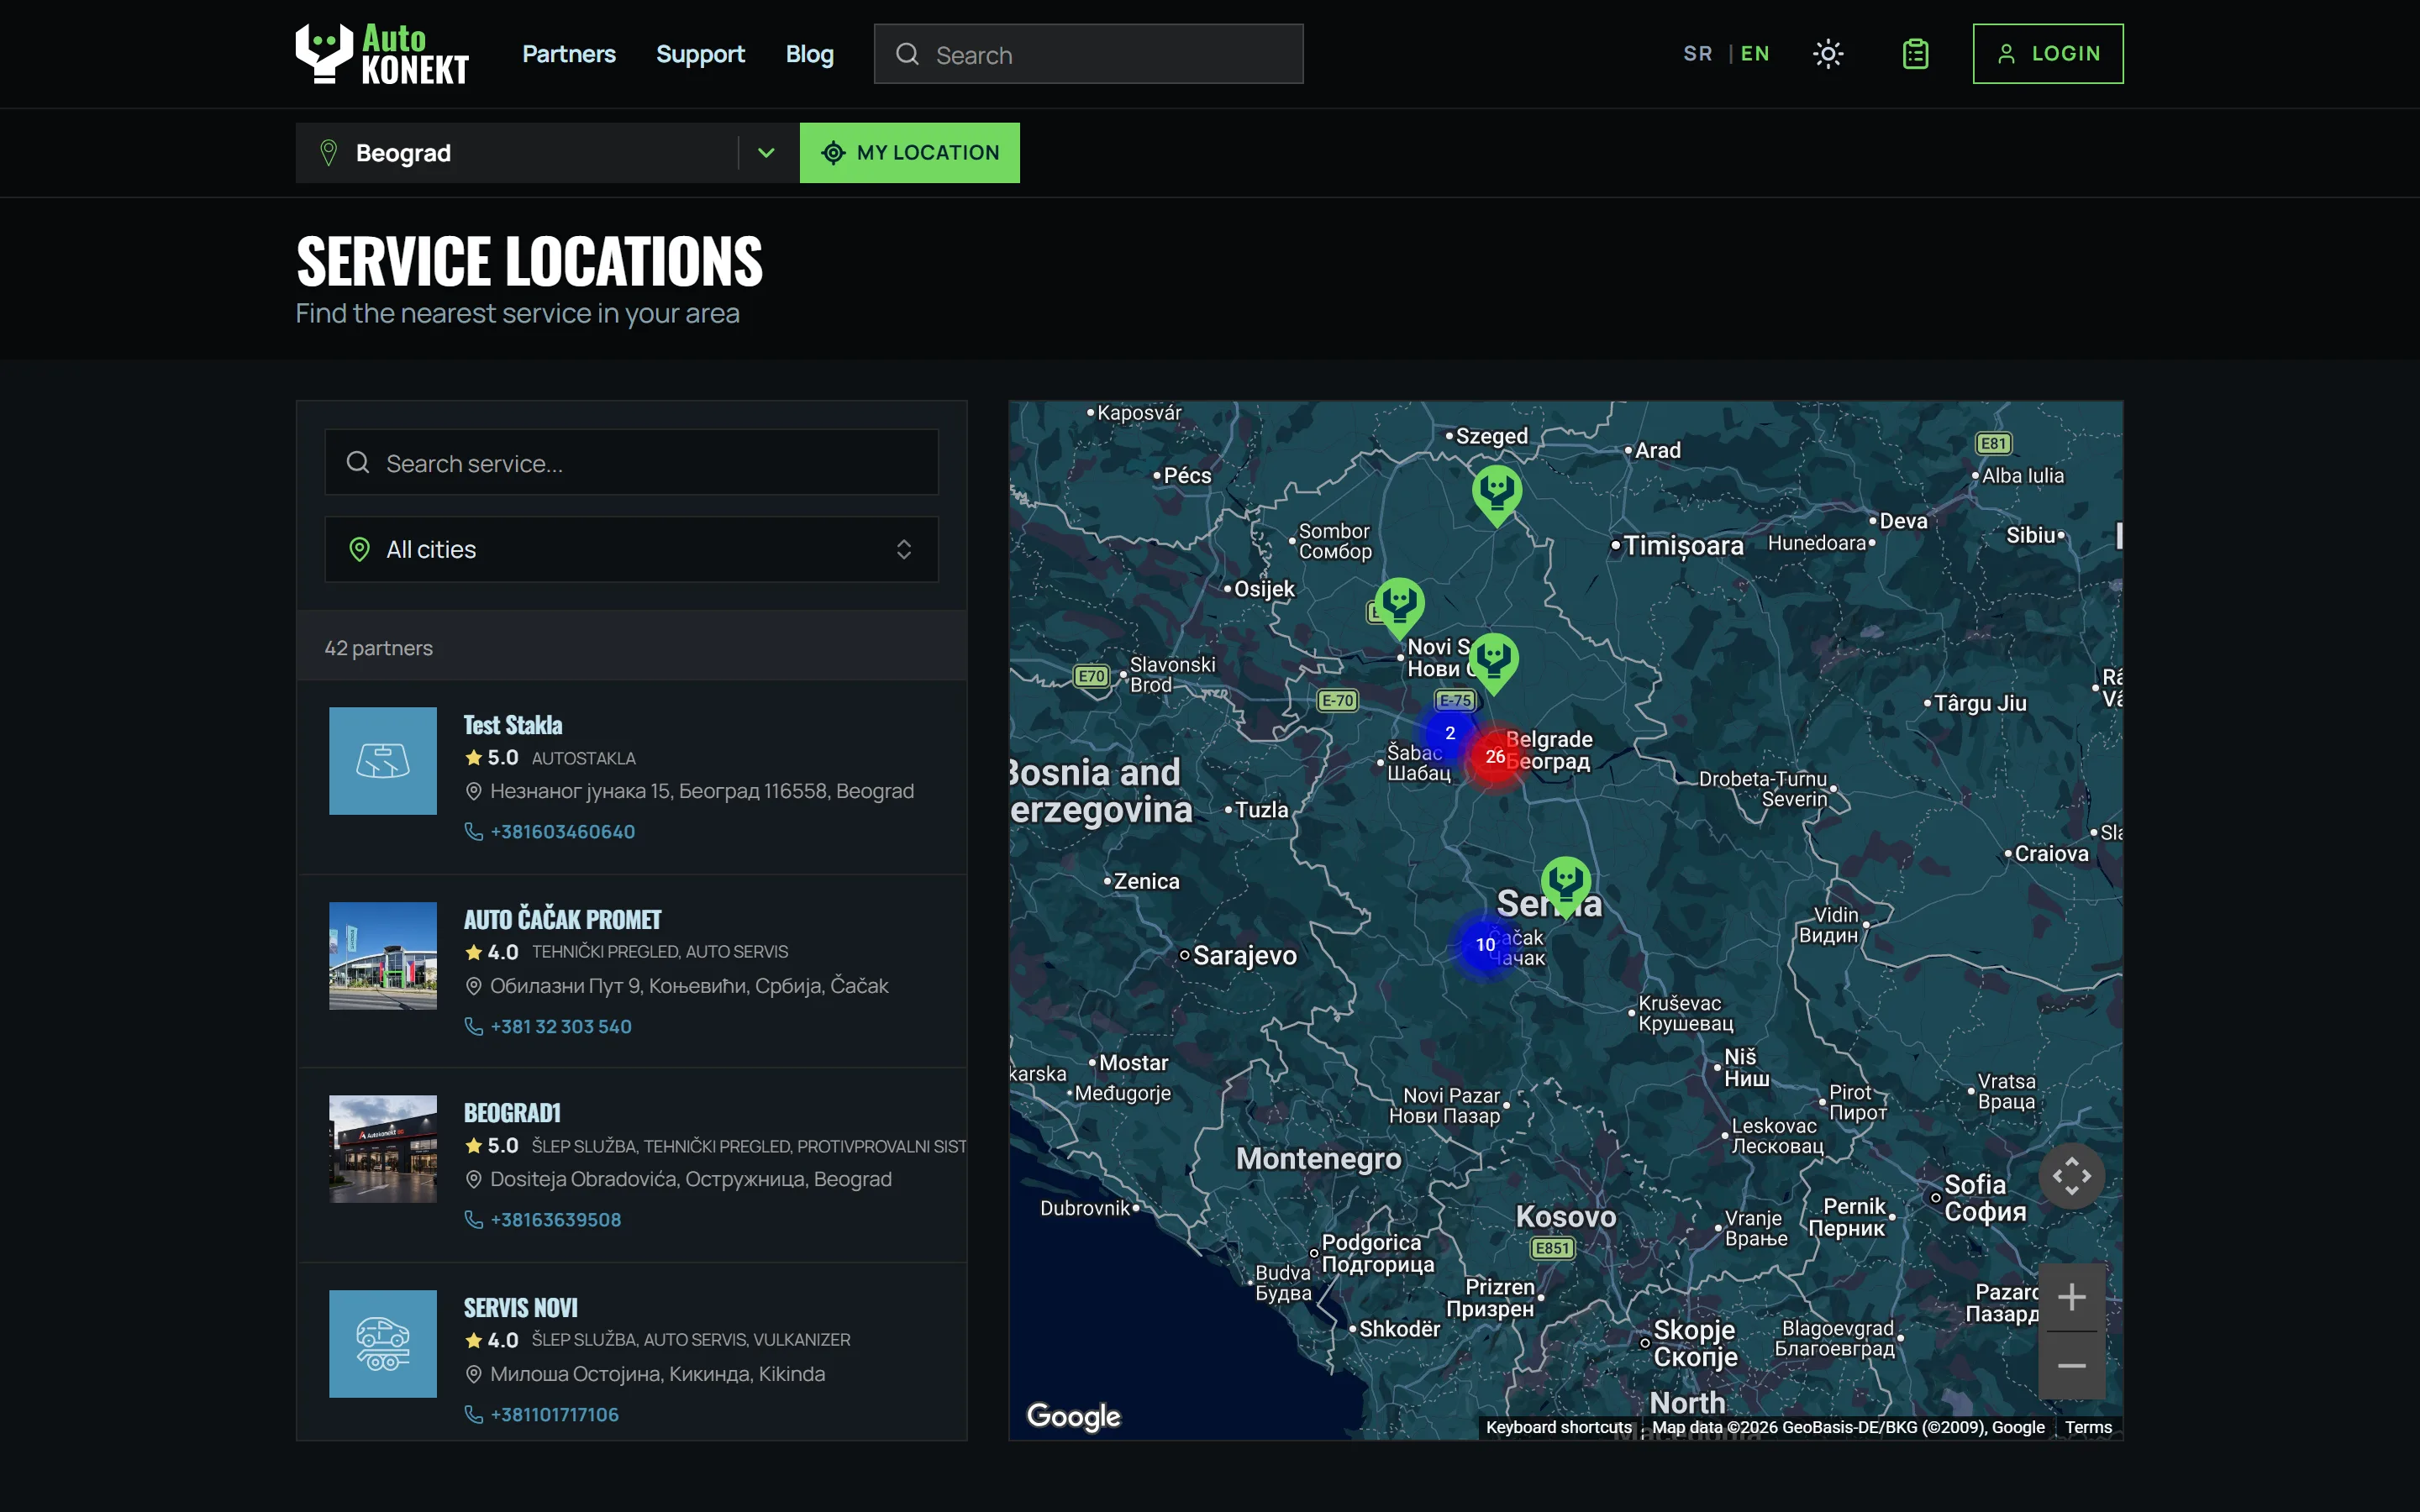Expand city selector chevron arrow
Image resolution: width=2420 pixels, height=1512 pixels.
(x=766, y=153)
